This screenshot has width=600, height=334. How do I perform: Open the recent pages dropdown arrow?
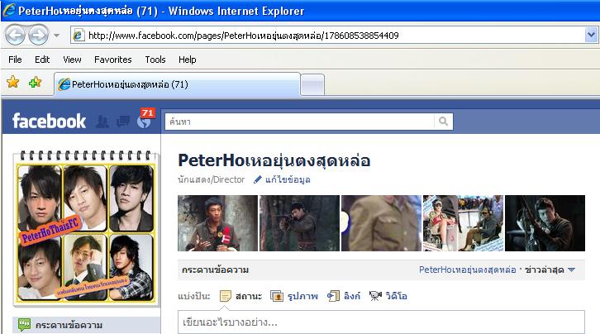(x=57, y=36)
